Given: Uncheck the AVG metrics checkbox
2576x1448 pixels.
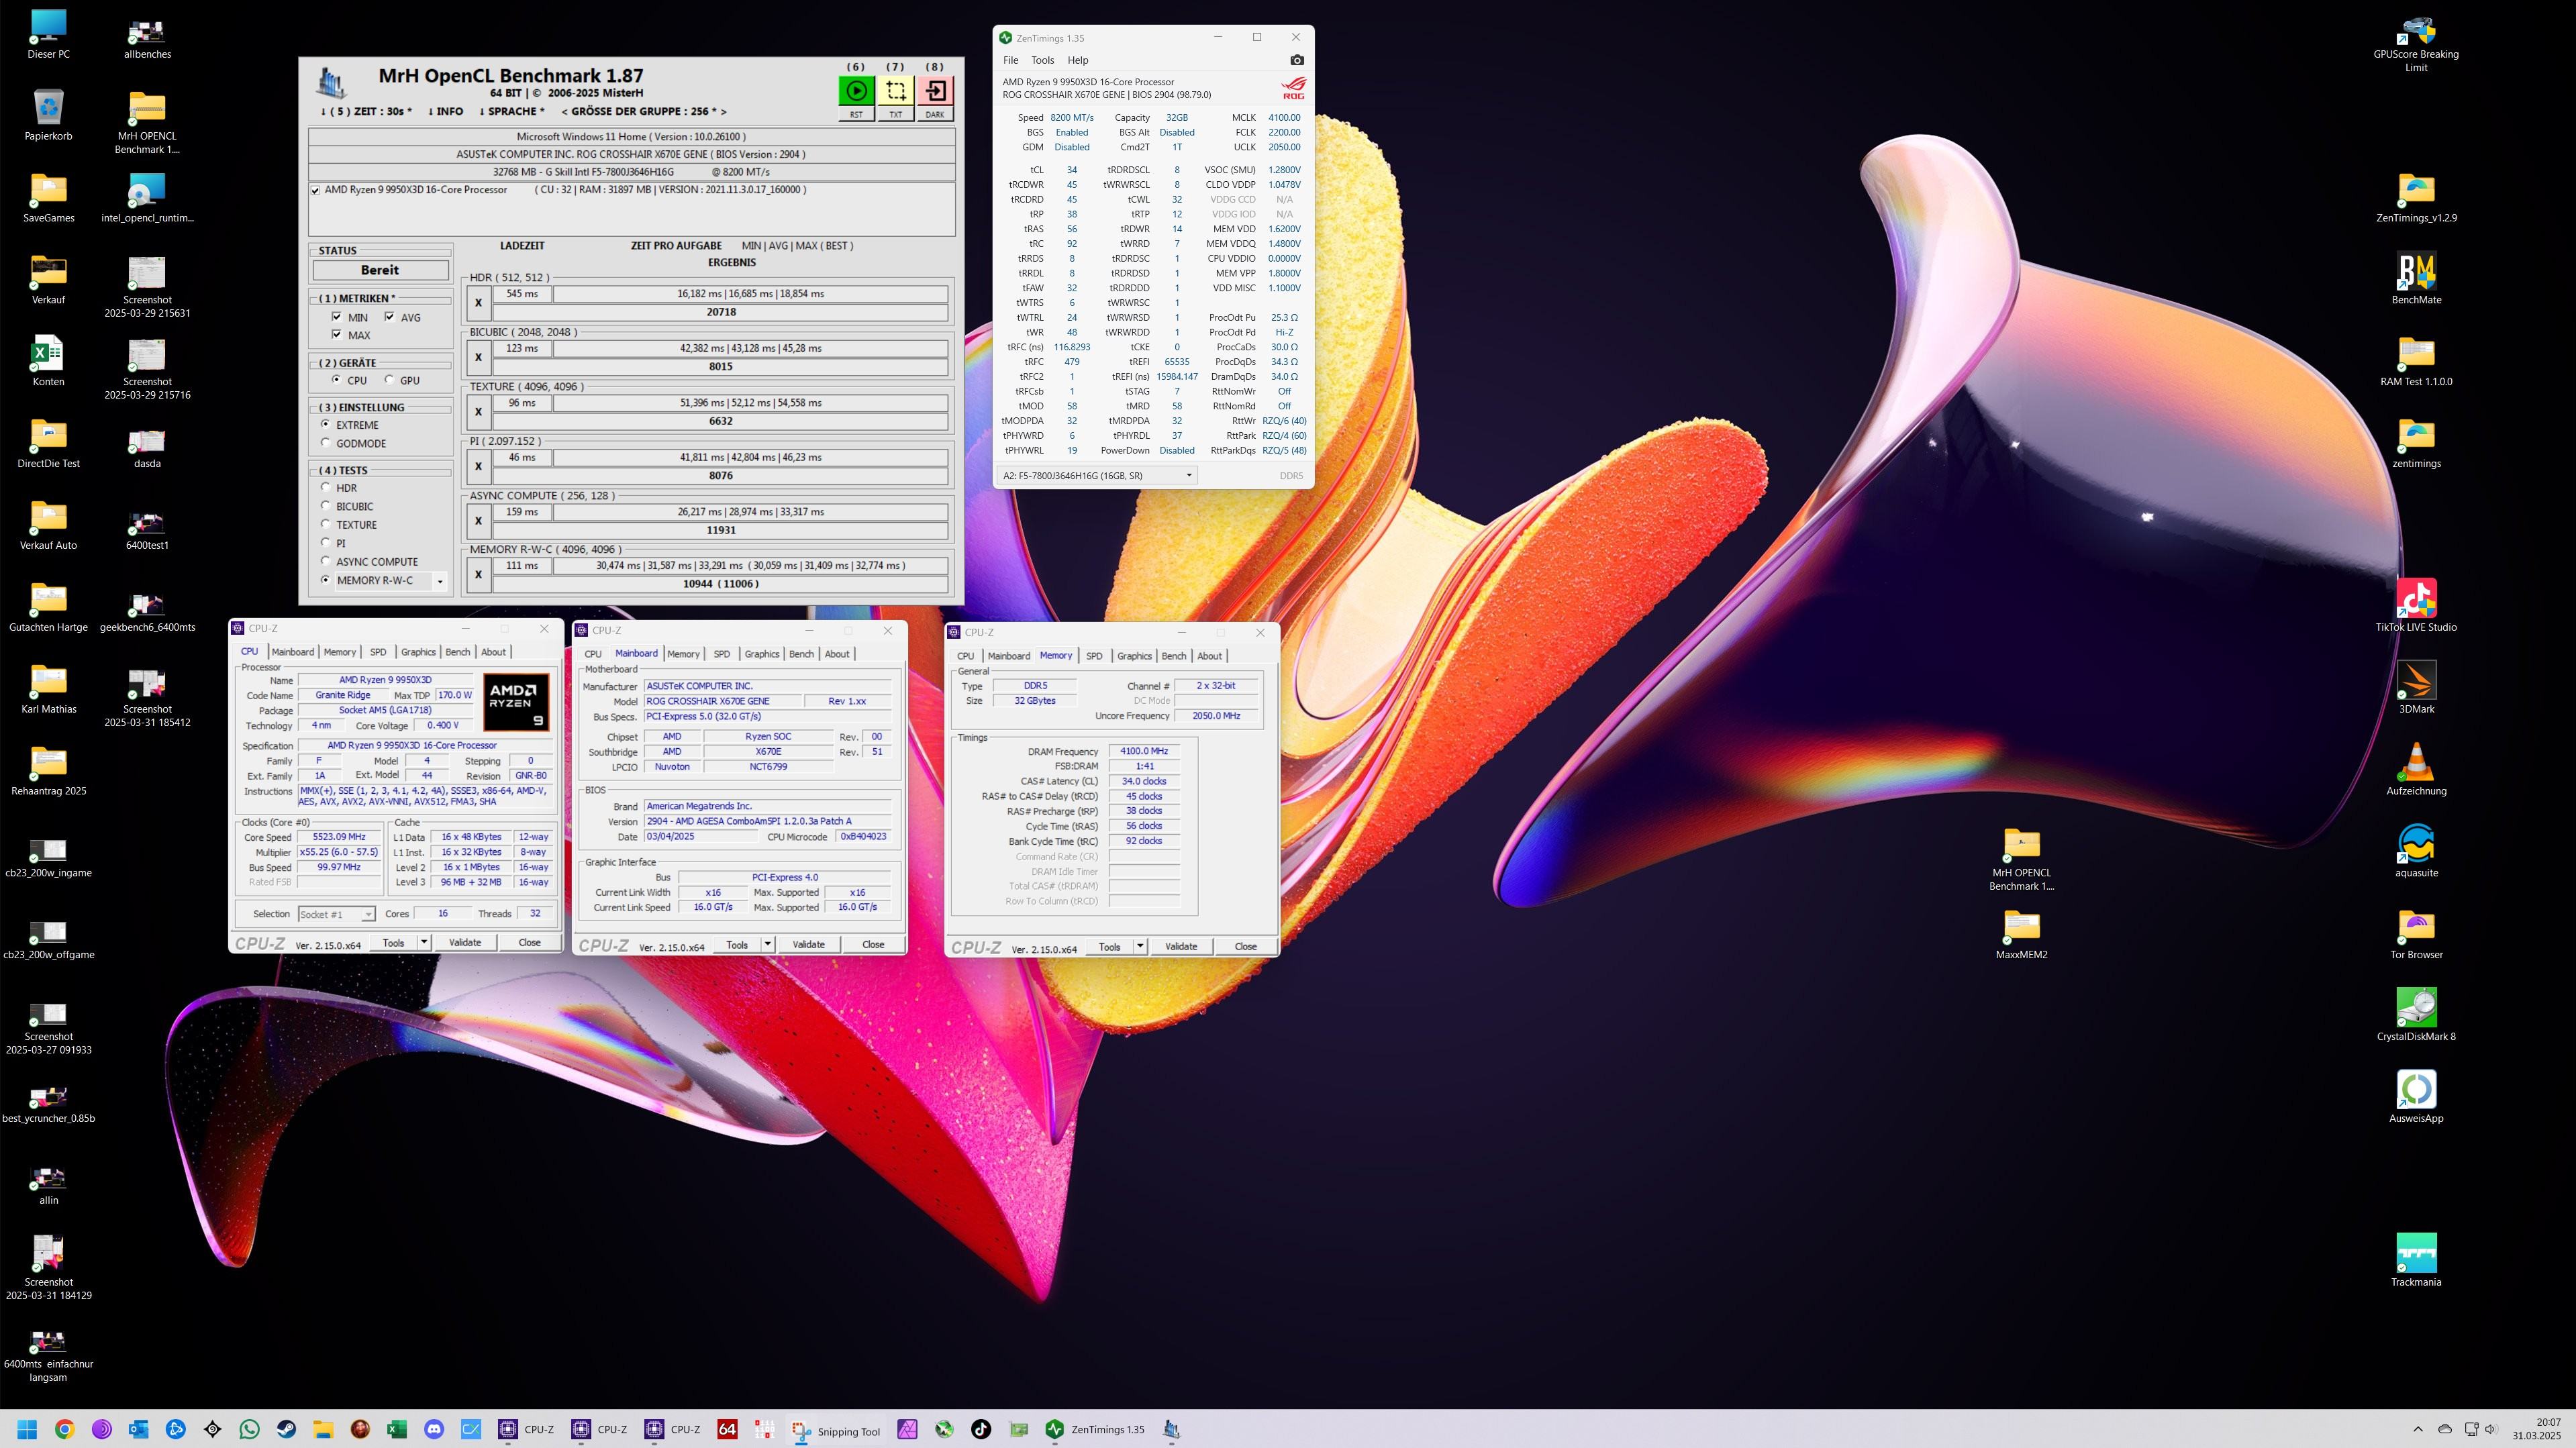Looking at the screenshot, I should click(x=390, y=317).
